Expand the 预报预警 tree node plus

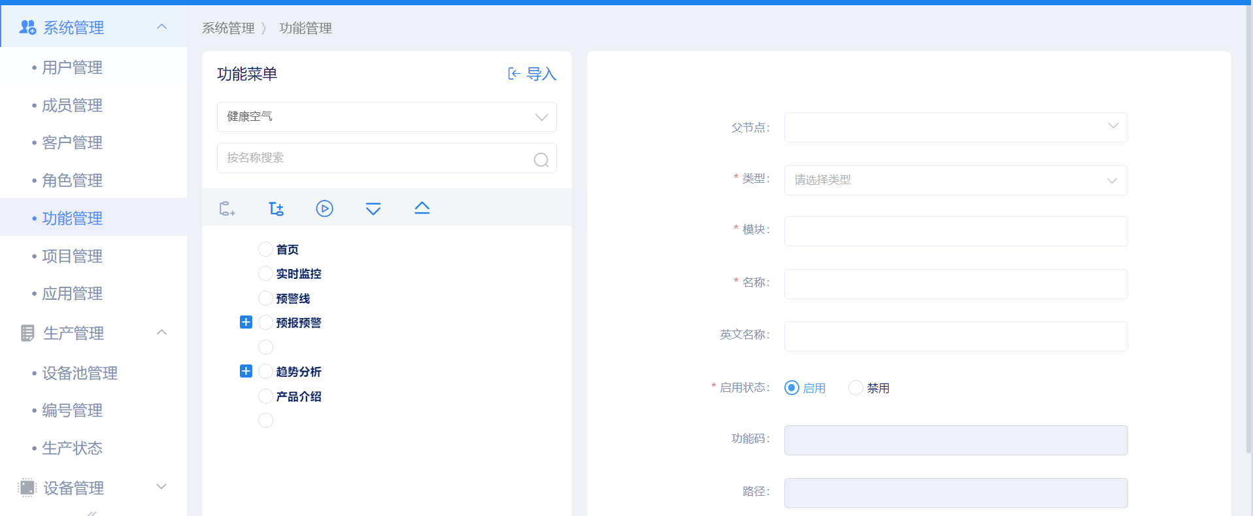[x=246, y=322]
